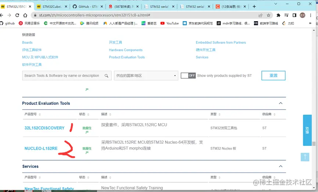Open the Product Evaluation Tools quick link

click(127, 57)
